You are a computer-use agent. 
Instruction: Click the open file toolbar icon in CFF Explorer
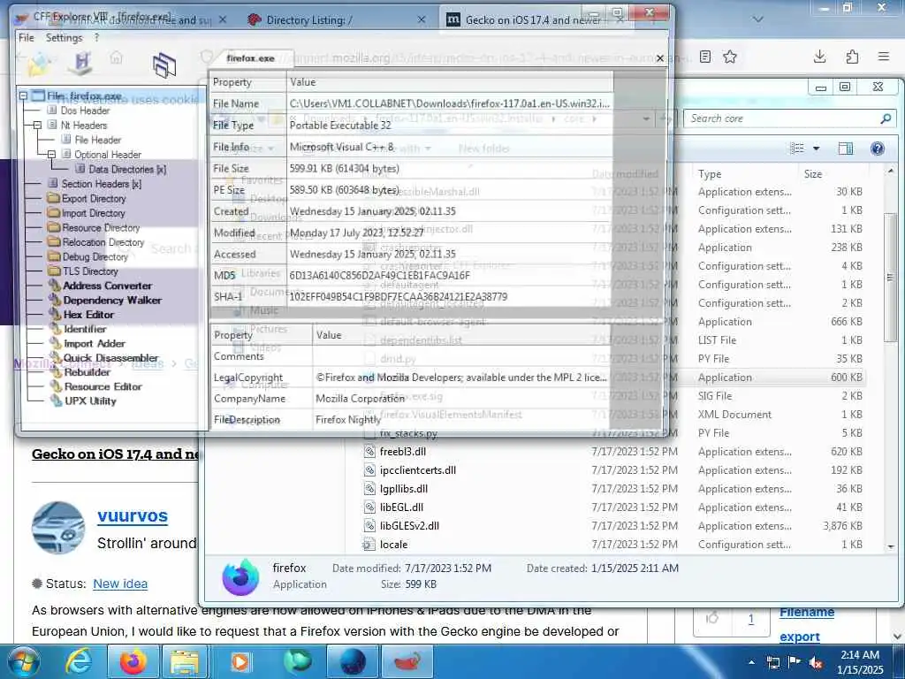point(39,63)
